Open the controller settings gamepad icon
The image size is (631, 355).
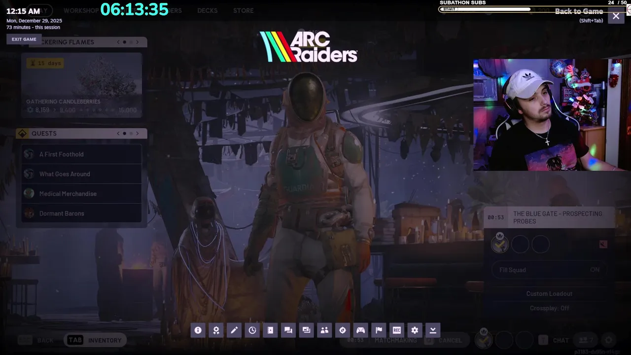[360, 330]
